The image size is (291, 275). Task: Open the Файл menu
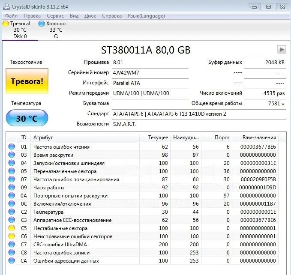[11, 16]
